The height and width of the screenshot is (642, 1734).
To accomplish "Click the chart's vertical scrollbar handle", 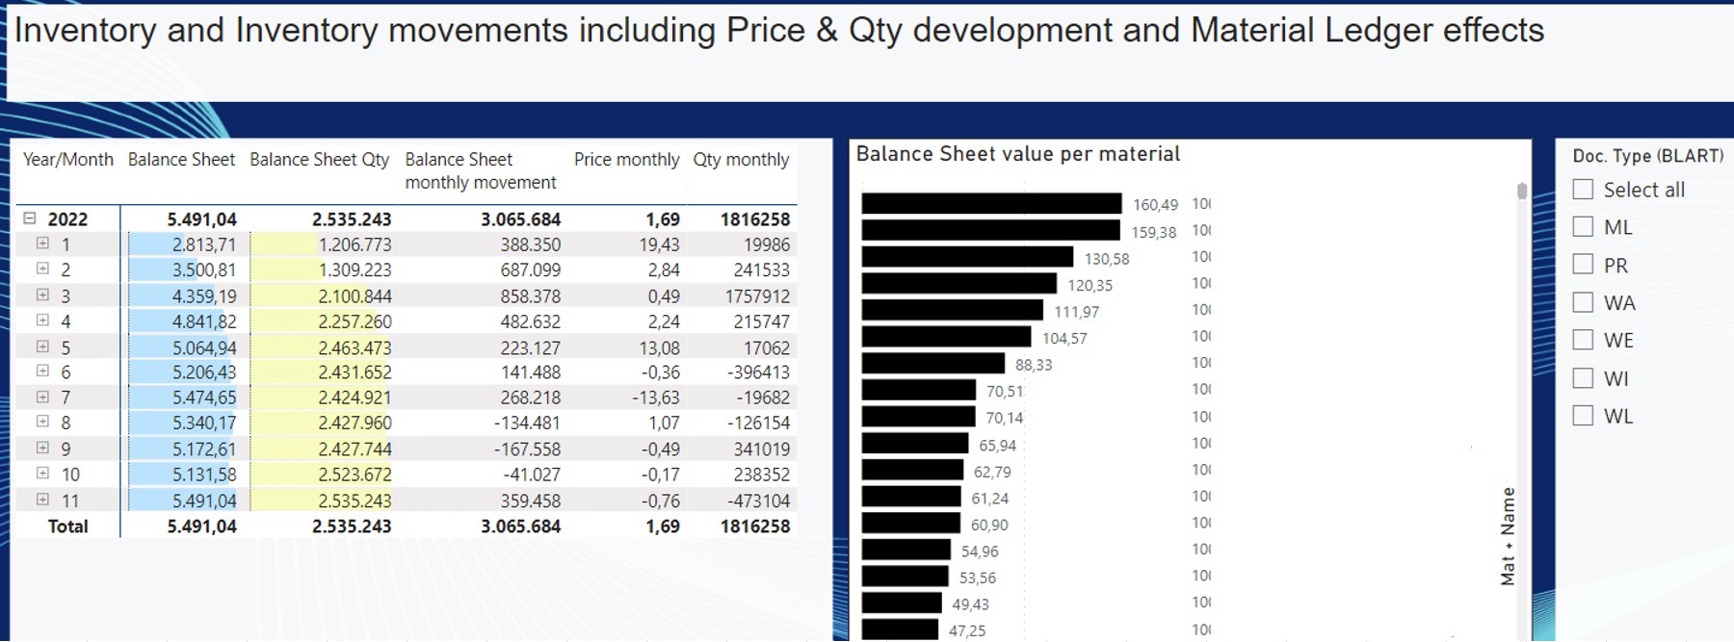I will [x=1522, y=191].
